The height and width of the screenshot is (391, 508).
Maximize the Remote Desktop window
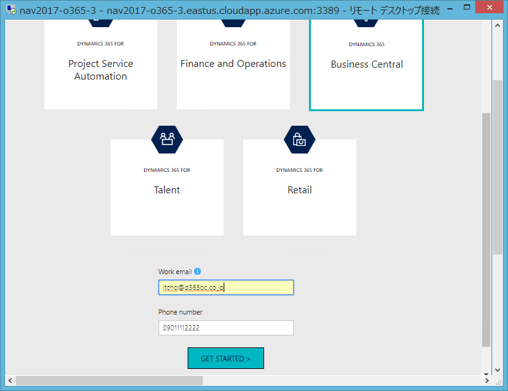pos(467,7)
